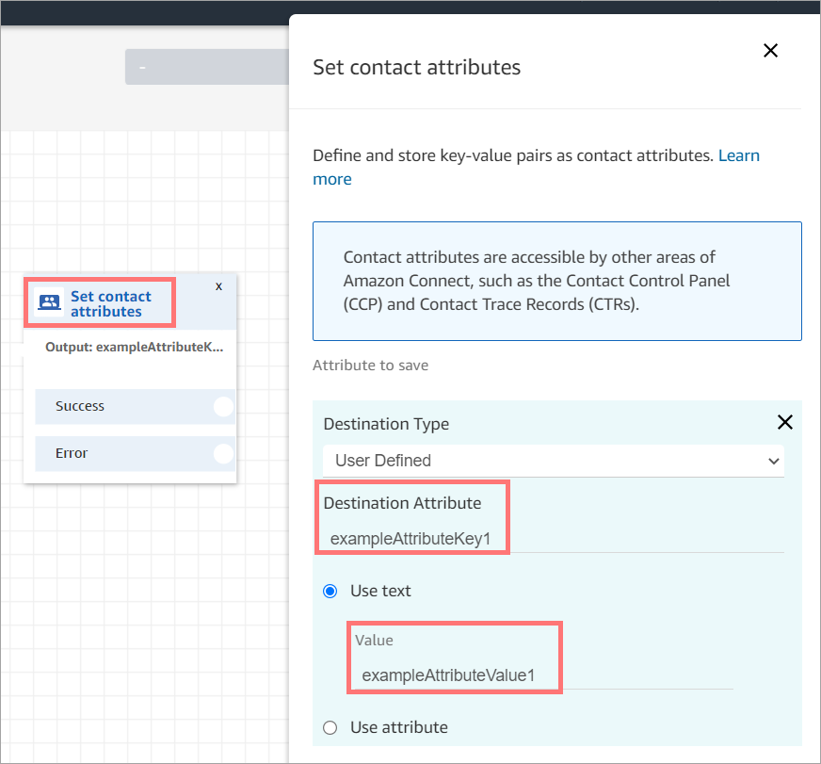The image size is (821, 764).
Task: Open the Learn more link
Action: (x=739, y=155)
